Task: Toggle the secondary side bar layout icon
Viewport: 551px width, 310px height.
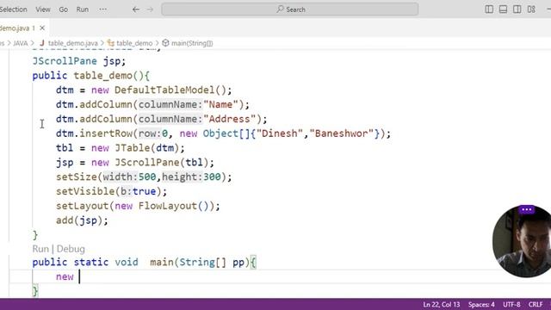Action: (517, 9)
